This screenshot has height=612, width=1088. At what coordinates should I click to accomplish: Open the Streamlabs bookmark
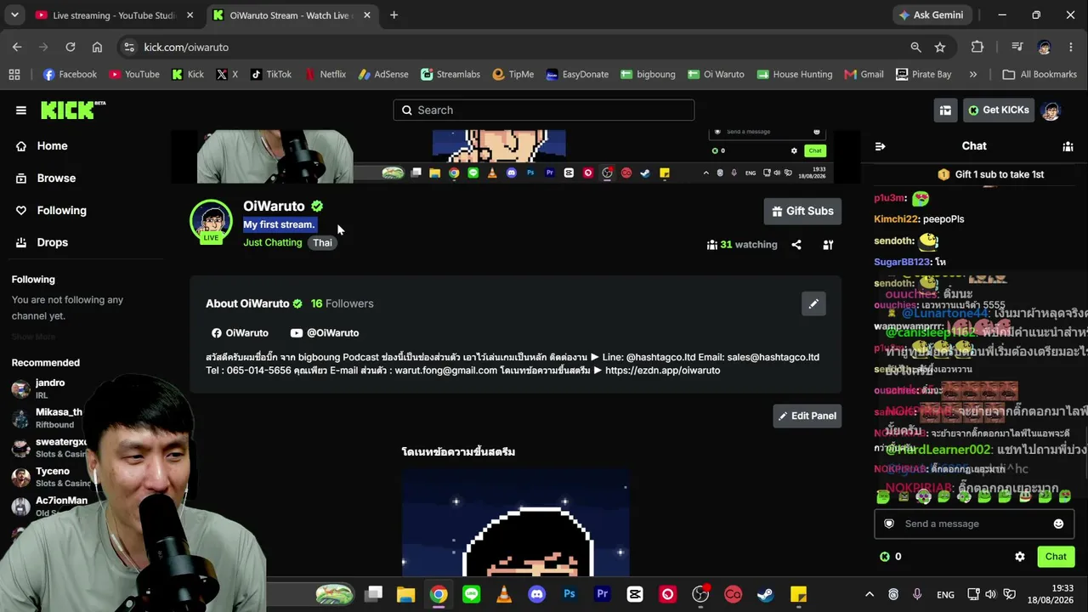click(x=450, y=74)
